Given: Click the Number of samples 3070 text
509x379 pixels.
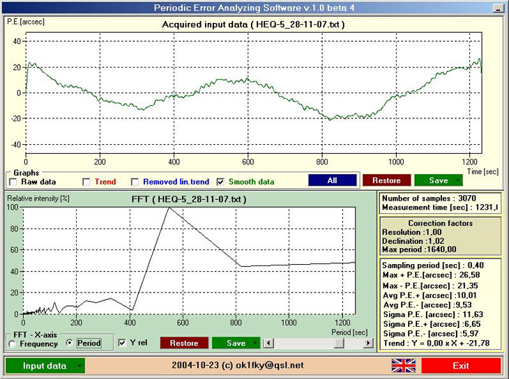Looking at the screenshot, I should 429,199.
